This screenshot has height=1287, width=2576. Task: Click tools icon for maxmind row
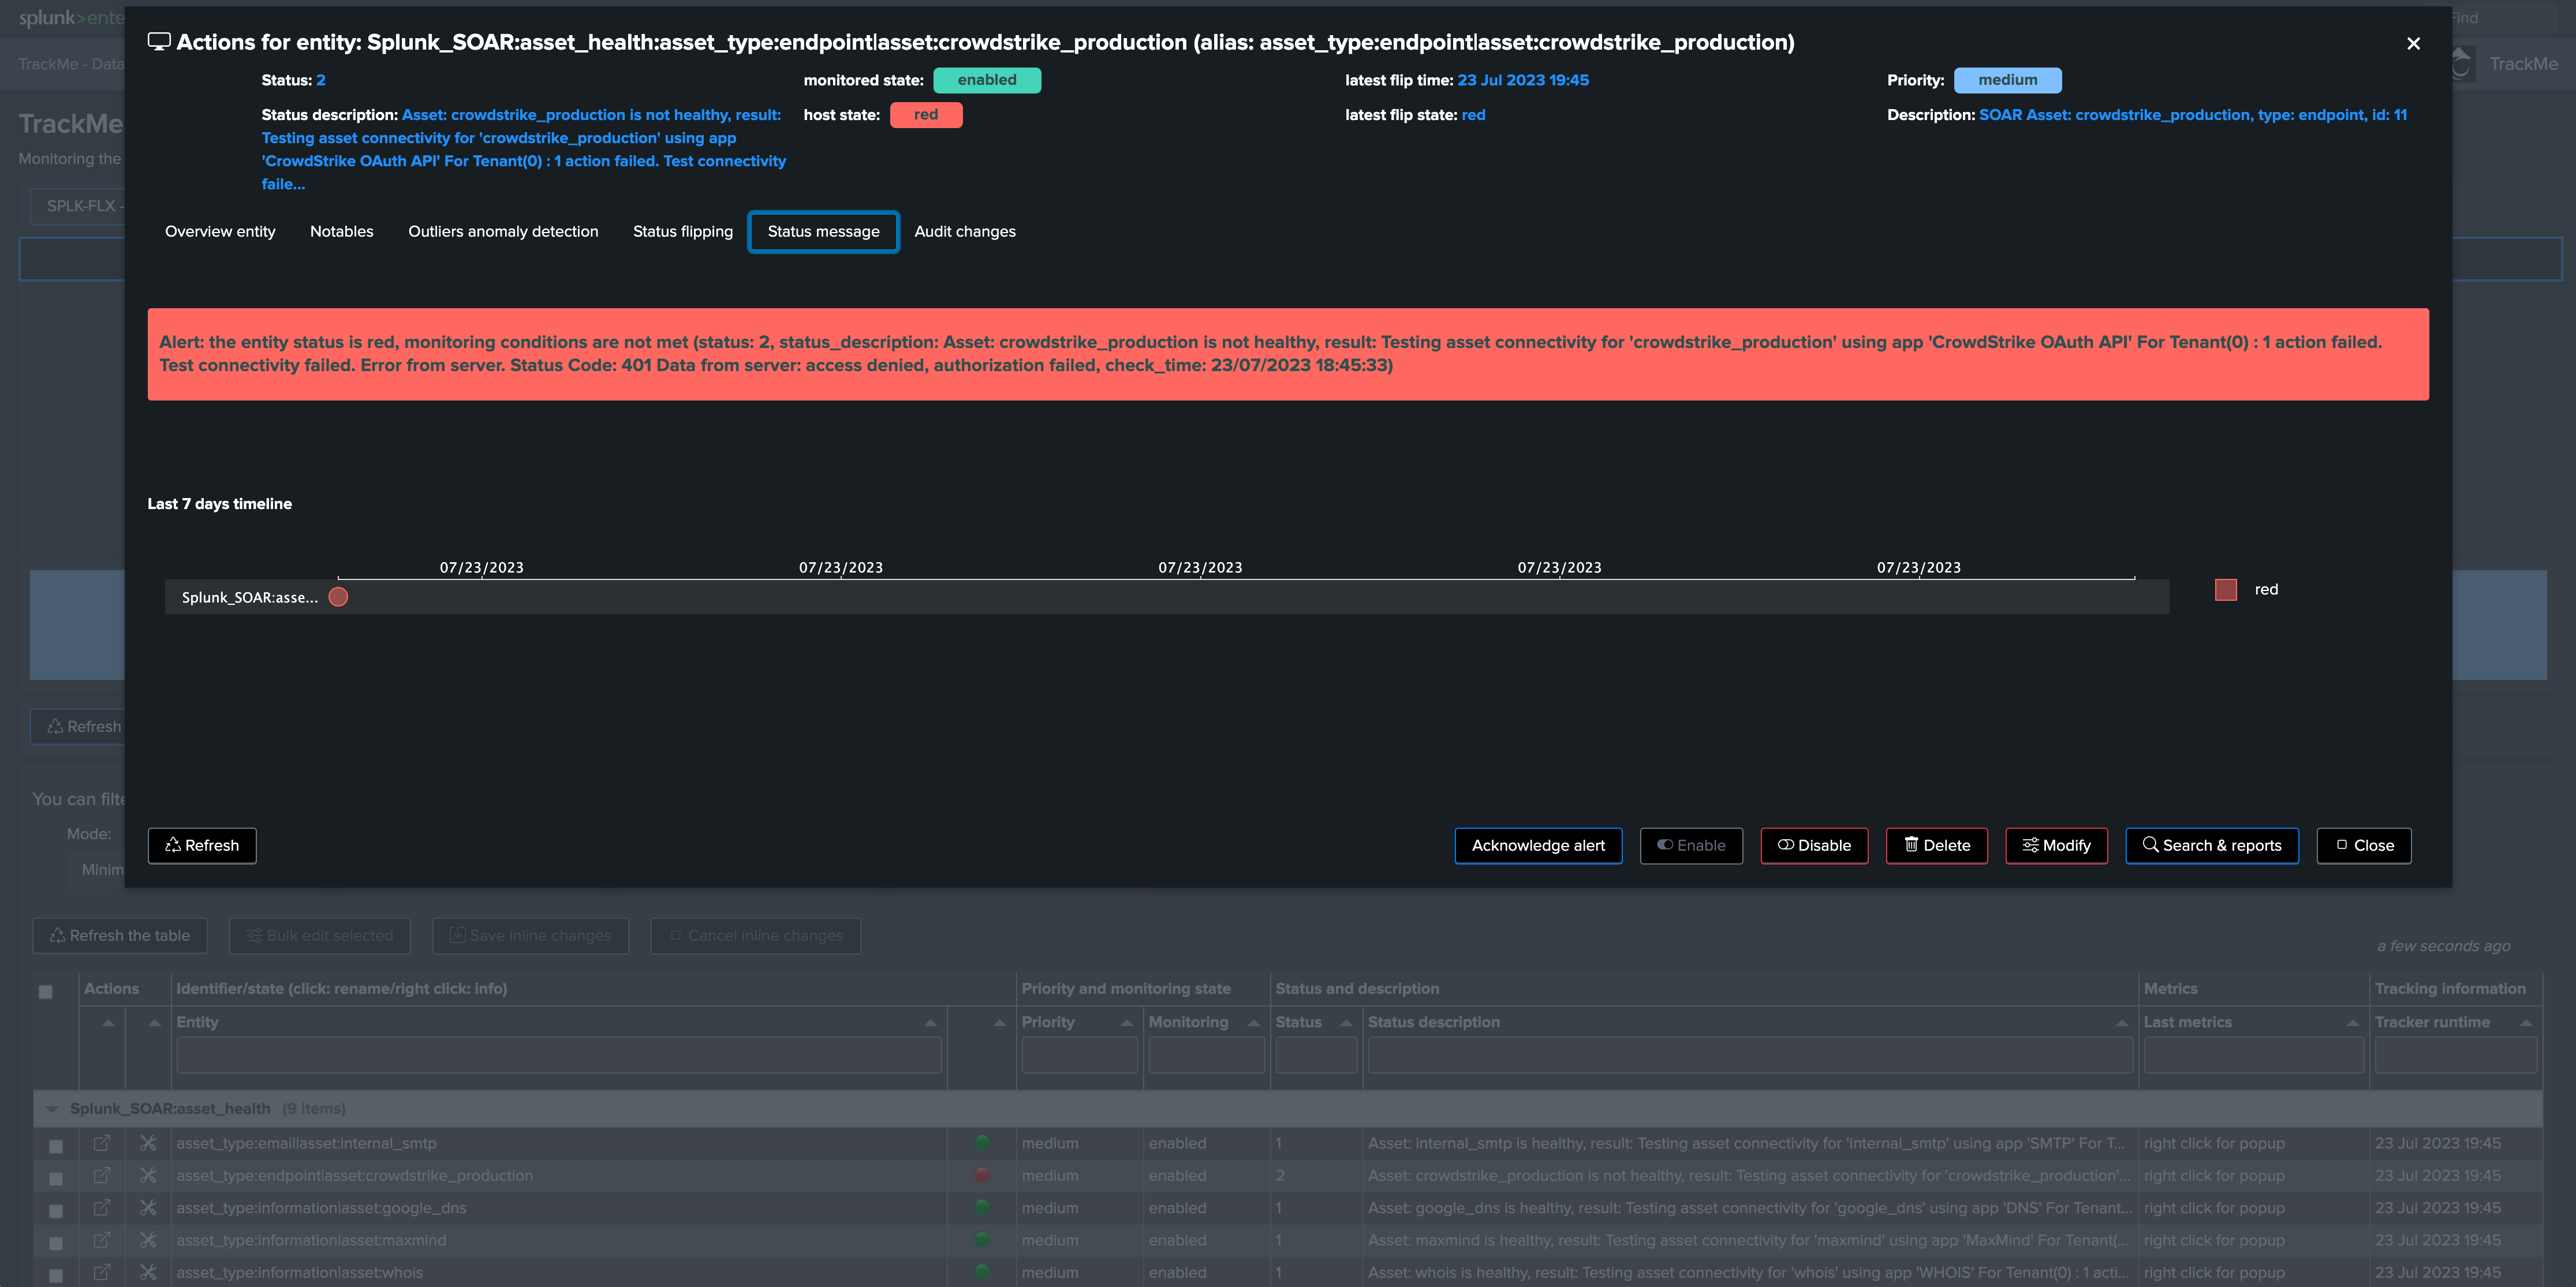click(148, 1240)
